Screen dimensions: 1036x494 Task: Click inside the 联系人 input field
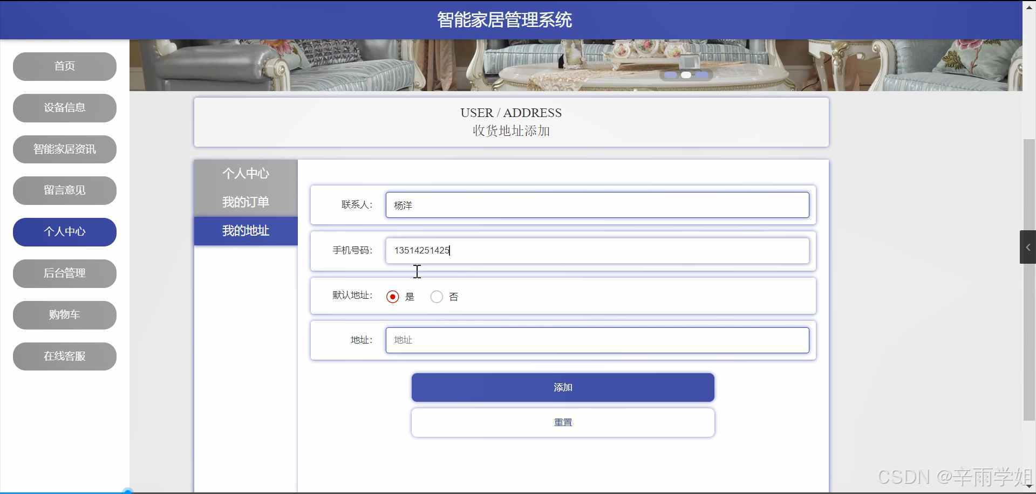click(597, 205)
